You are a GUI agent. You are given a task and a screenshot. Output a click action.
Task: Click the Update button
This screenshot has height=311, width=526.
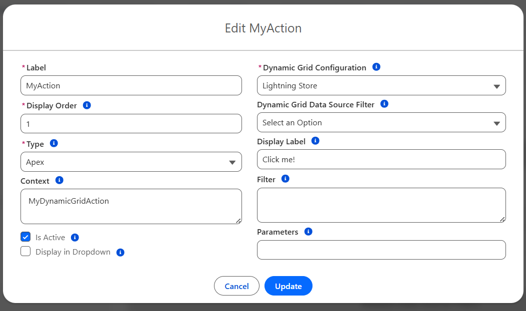tap(288, 286)
